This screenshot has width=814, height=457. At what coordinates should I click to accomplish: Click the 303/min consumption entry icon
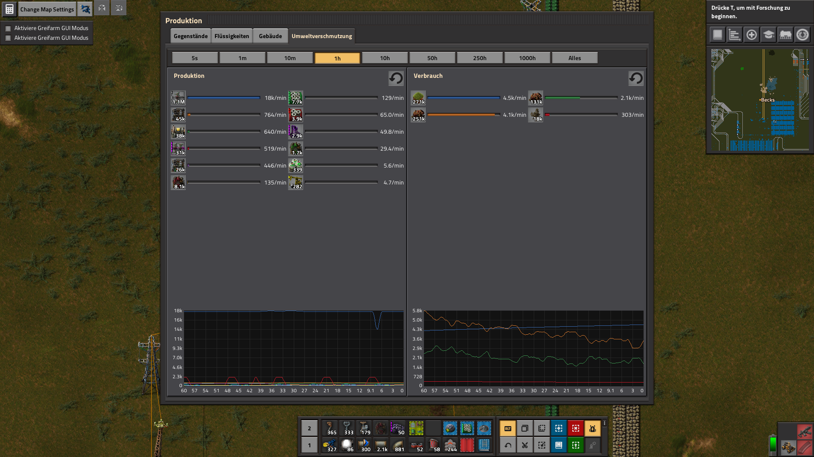tap(535, 115)
